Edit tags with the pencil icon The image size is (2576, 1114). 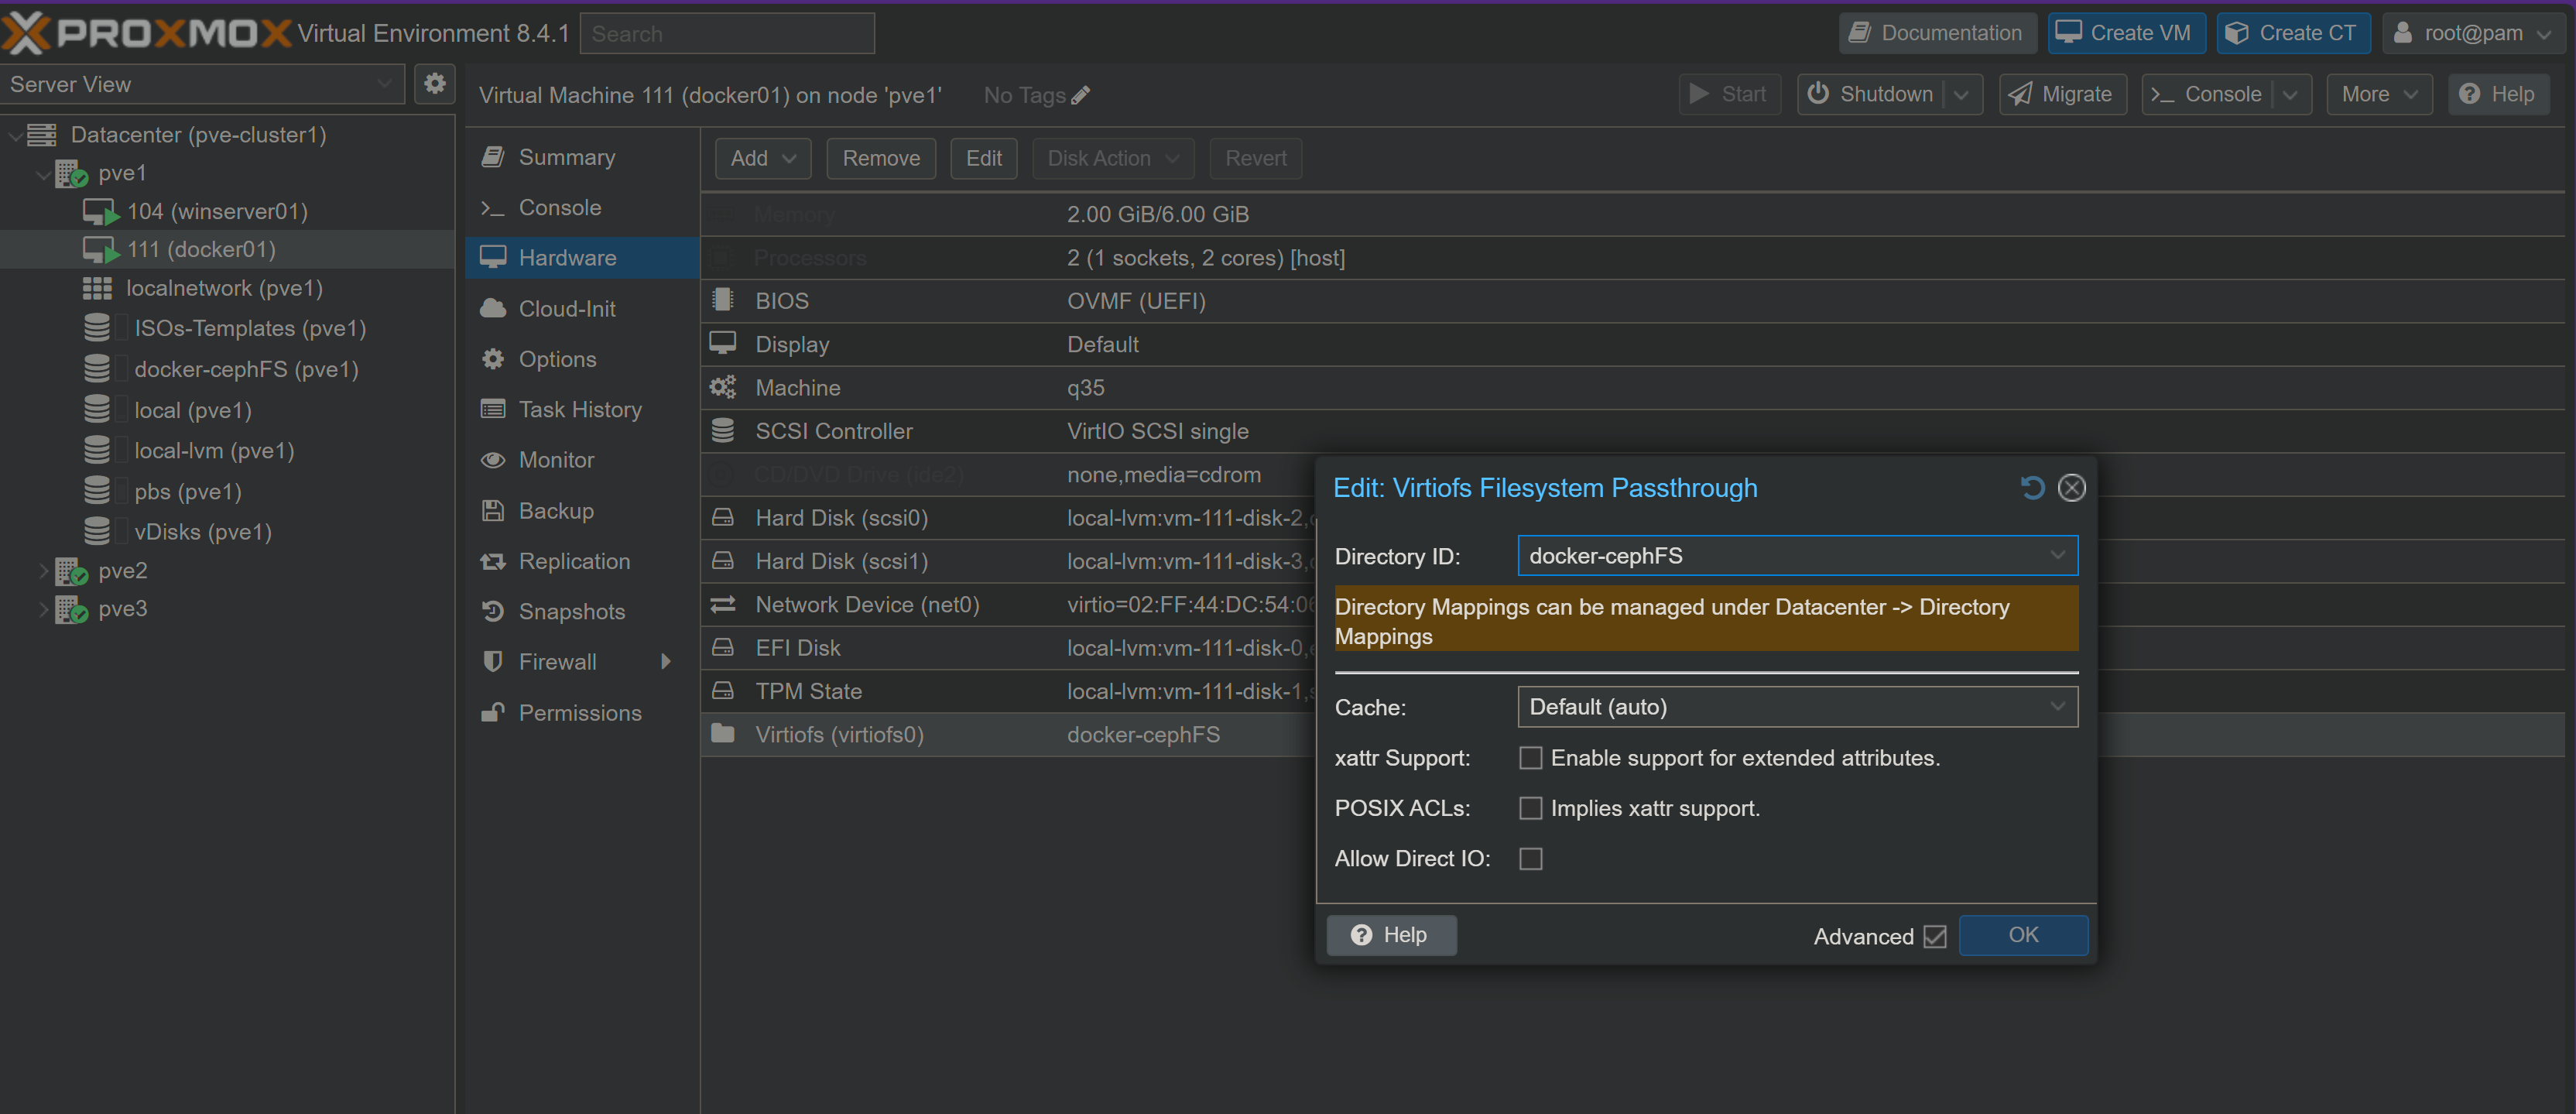[x=1080, y=95]
